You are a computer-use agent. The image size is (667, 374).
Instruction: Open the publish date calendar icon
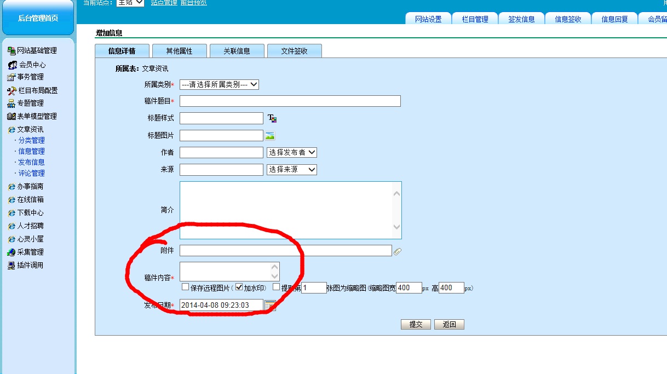[270, 306]
